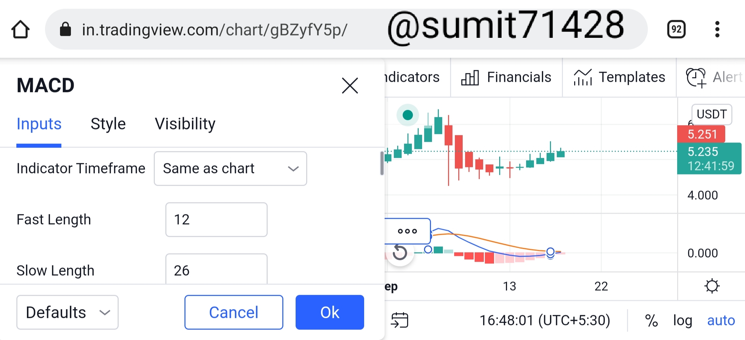Switch to the Visibility tab

(185, 124)
